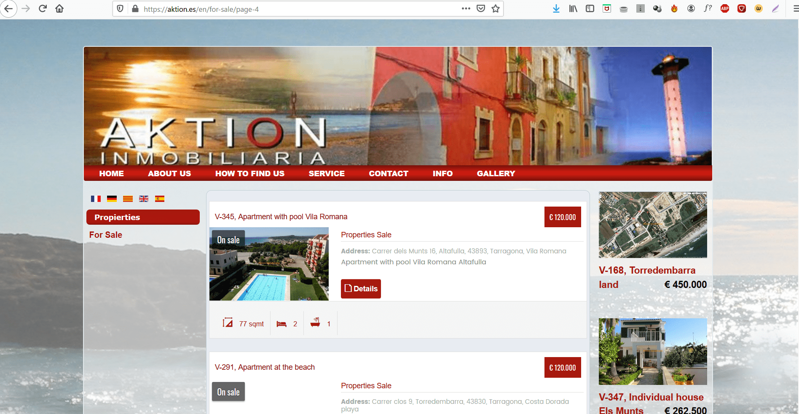Switch site language to French flag
This screenshot has width=799, height=414.
pos(96,199)
